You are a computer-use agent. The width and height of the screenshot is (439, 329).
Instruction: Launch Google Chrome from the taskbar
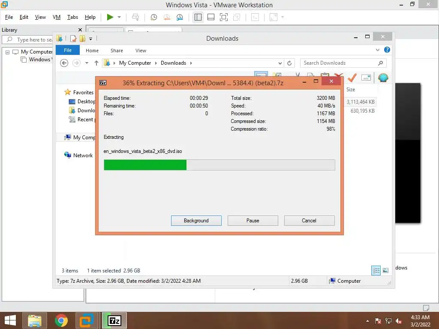click(x=61, y=320)
